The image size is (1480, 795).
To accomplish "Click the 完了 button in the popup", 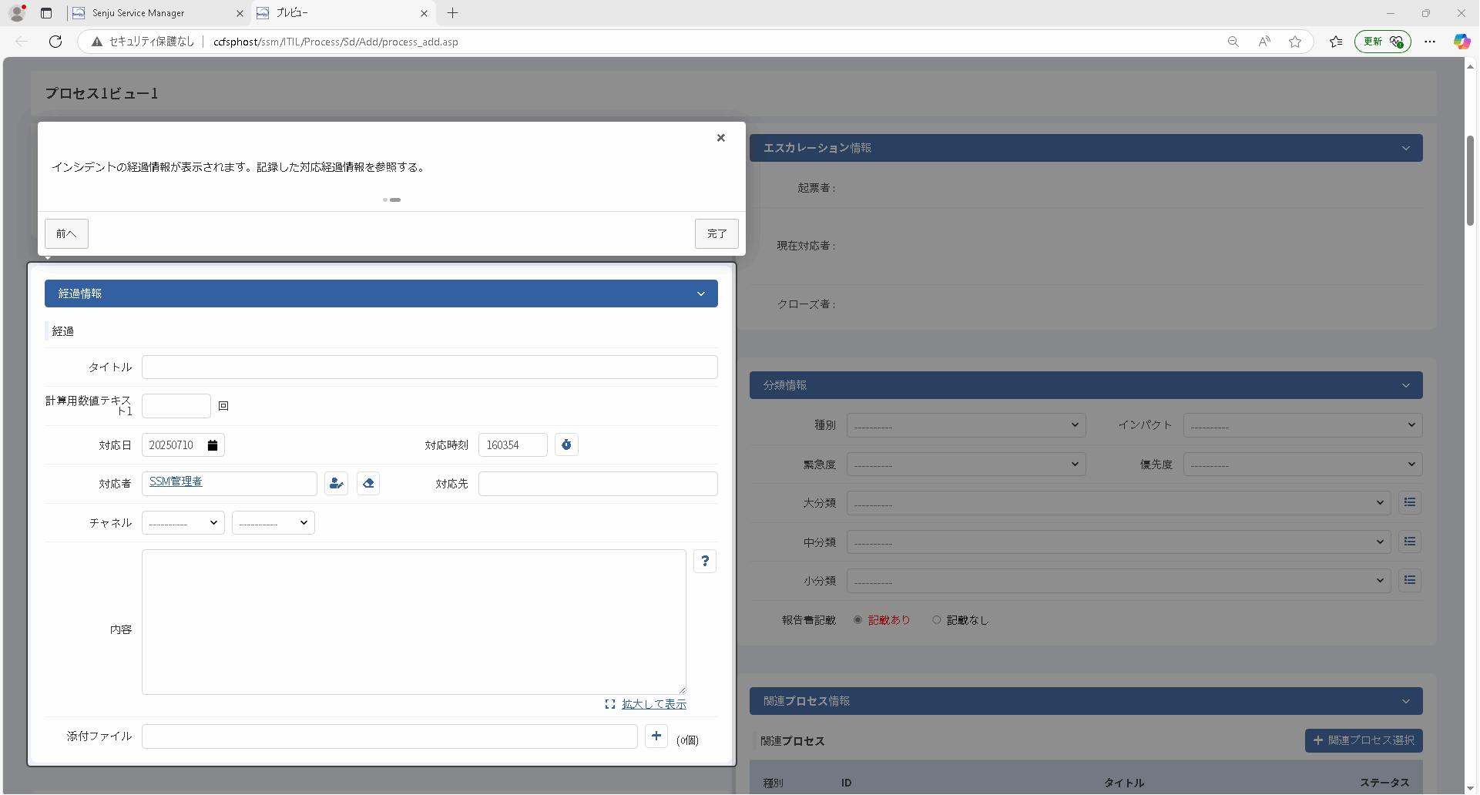I will (717, 233).
